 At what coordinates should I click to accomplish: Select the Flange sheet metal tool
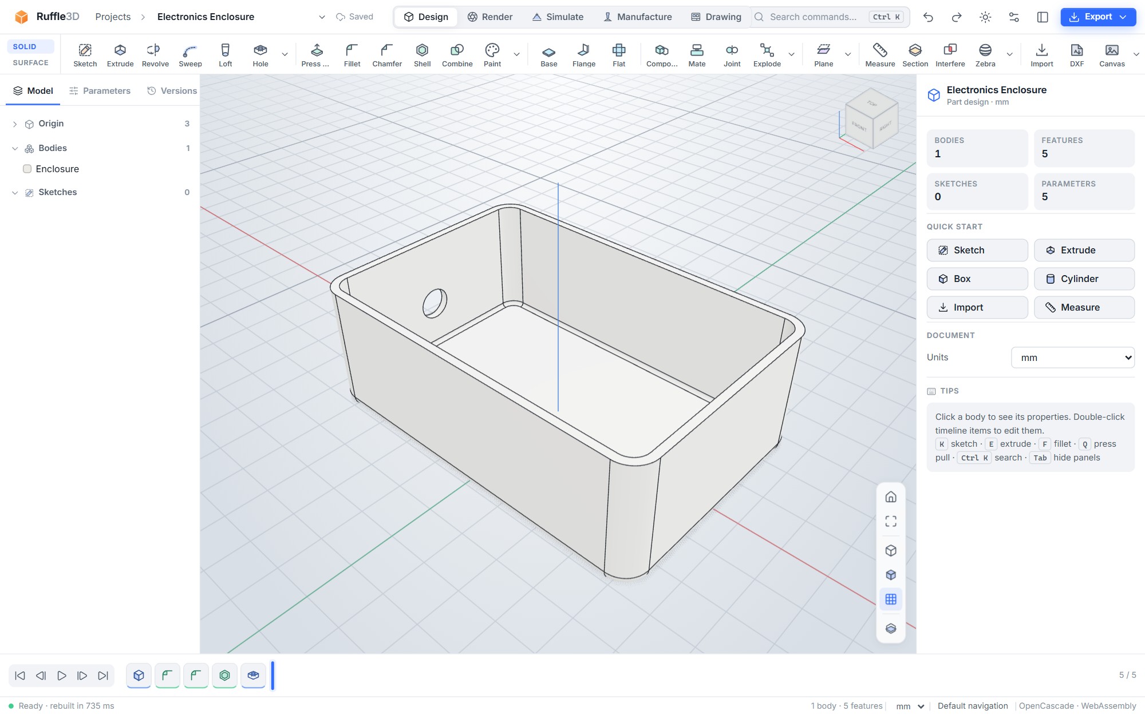pyautogui.click(x=584, y=55)
